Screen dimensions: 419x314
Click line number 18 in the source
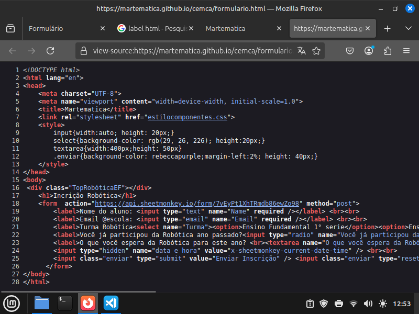pos(16,204)
